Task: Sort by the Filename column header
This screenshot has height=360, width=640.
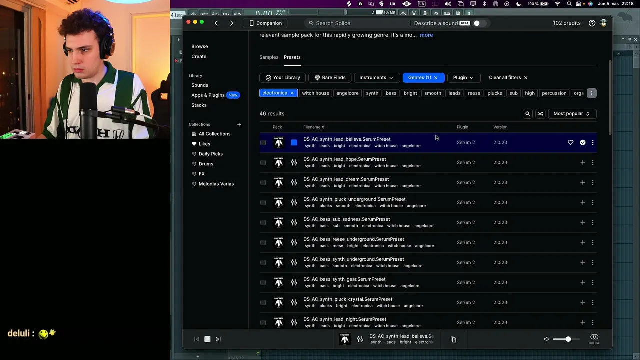Action: coord(314,127)
